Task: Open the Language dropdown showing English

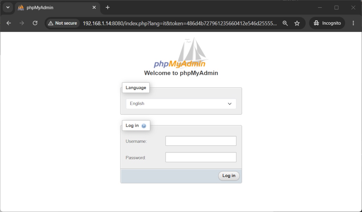Action: (181, 104)
